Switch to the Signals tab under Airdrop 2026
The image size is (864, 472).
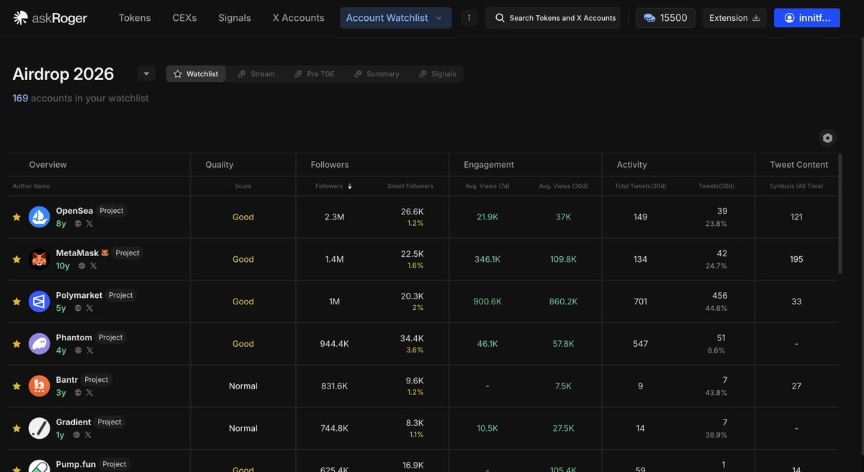[x=437, y=73]
